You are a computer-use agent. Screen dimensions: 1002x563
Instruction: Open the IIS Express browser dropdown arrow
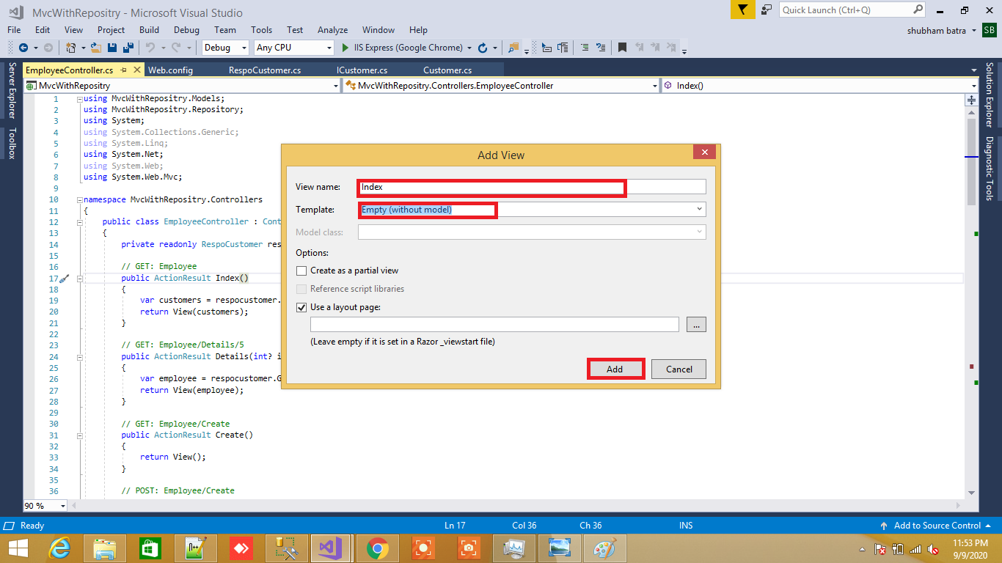tap(469, 48)
